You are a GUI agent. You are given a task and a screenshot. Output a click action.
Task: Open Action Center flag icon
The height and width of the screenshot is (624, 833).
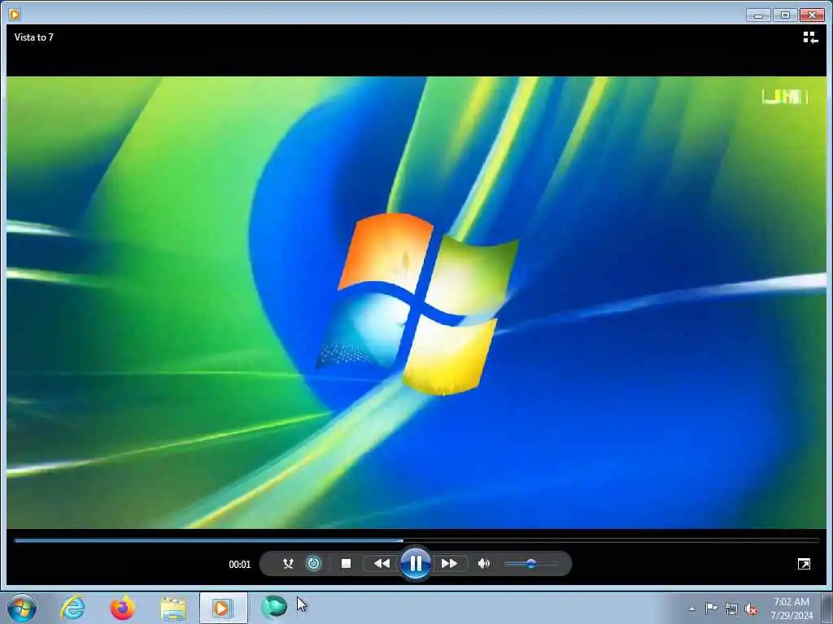point(711,609)
